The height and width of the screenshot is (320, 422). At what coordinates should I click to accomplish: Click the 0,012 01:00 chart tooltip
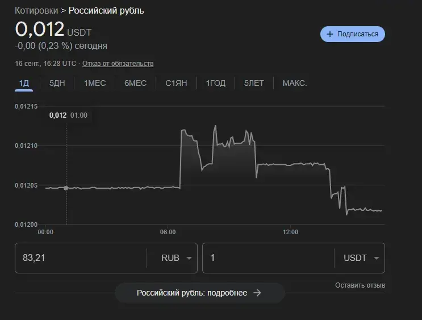[x=68, y=115]
